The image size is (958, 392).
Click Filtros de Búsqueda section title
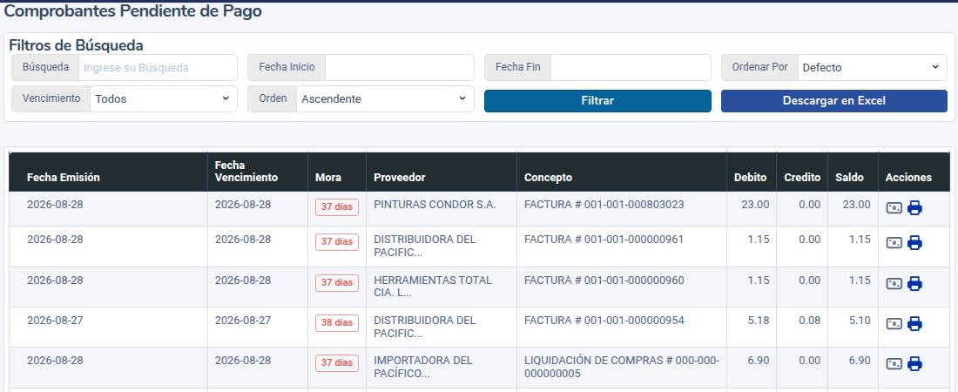click(x=77, y=45)
